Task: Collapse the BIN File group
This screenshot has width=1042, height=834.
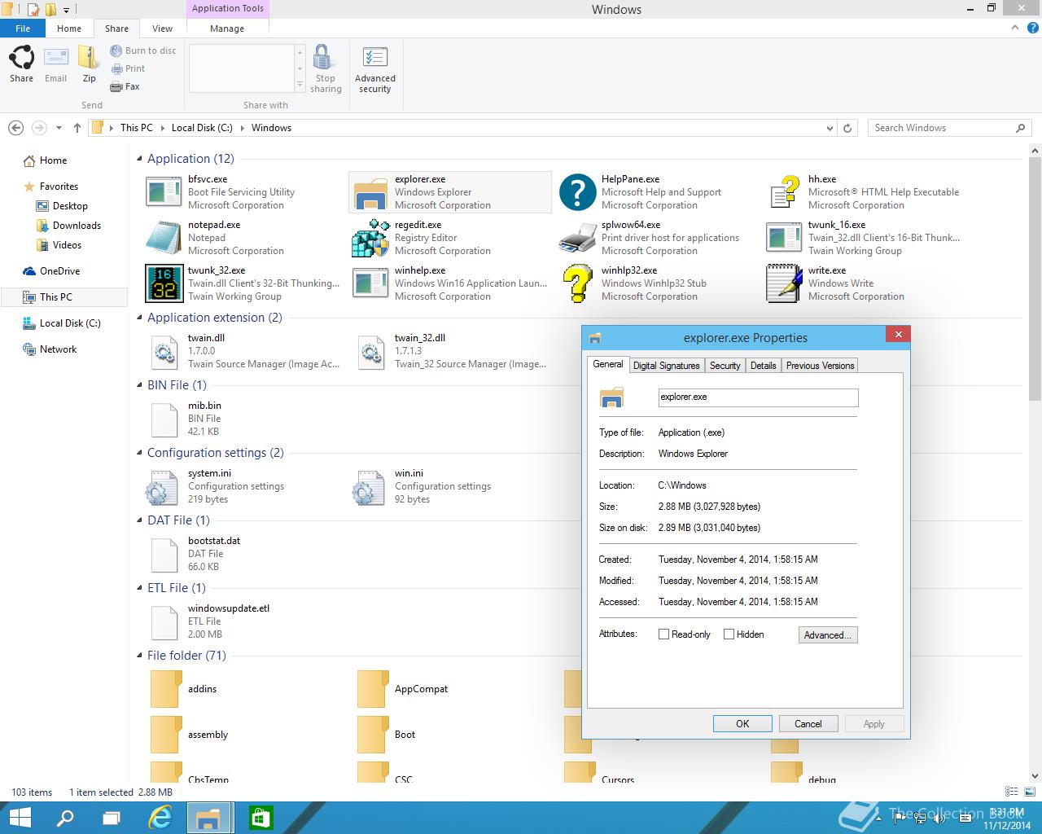Action: pyautogui.click(x=139, y=386)
